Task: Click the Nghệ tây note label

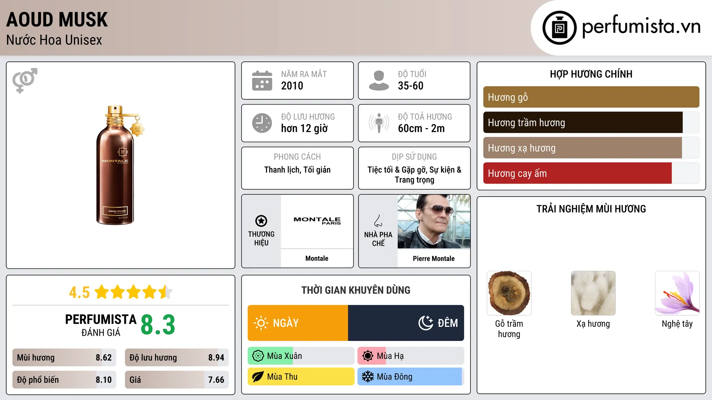Action: [x=677, y=324]
